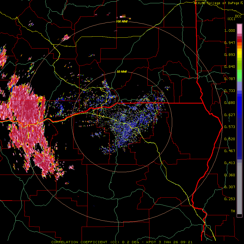Click the 0.307 color scale label
Screen dimensions: 244x244
point(230,187)
